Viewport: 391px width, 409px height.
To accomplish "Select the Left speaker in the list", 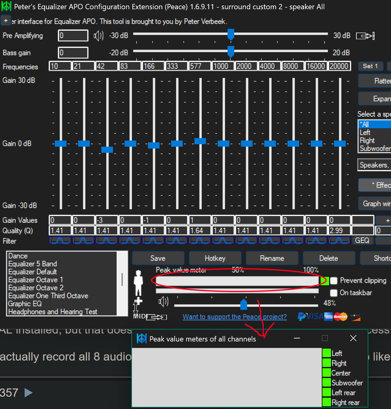I will coord(375,133).
